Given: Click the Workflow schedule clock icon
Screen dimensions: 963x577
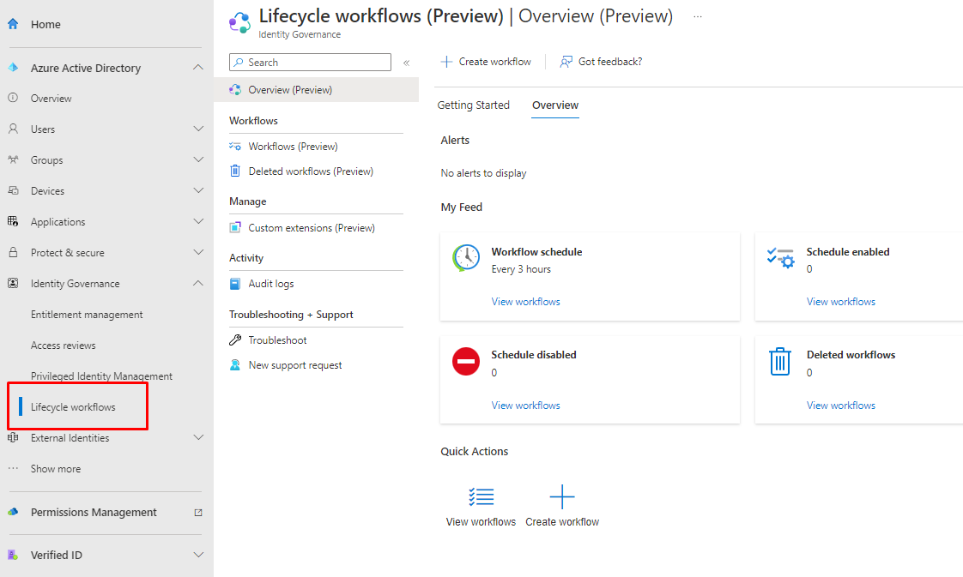Looking at the screenshot, I should [x=466, y=258].
